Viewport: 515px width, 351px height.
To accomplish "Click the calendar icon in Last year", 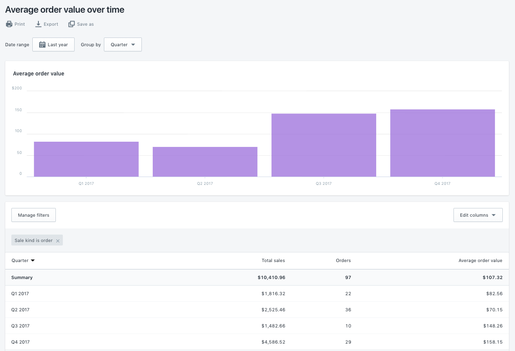I will [42, 44].
